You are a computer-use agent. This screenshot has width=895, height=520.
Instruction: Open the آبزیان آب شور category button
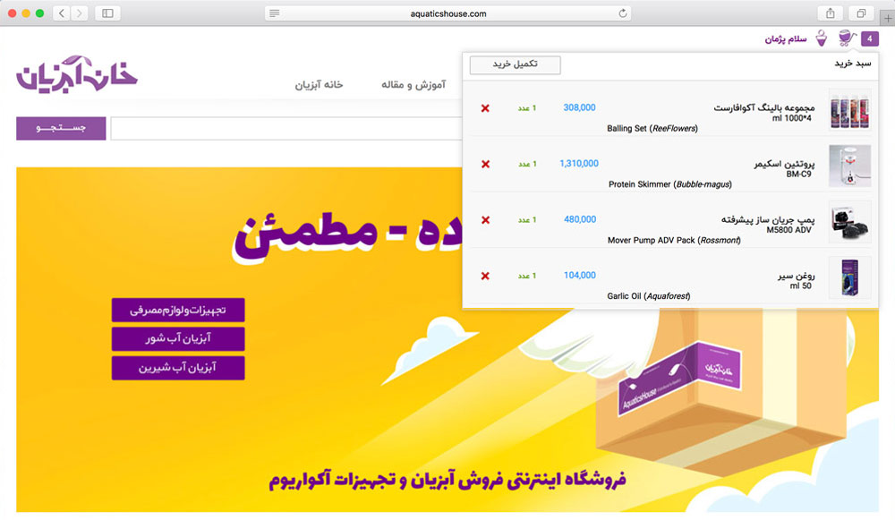coord(178,339)
